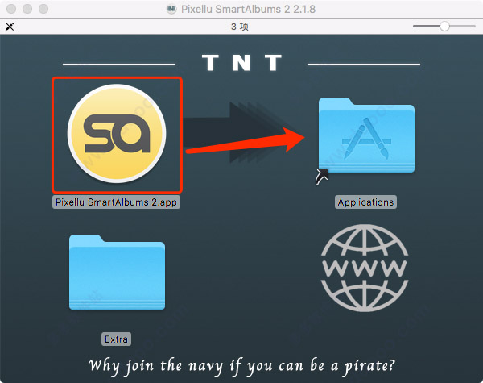483x383 pixels.
Task: Open the Extra folder icon
Action: coord(117,273)
